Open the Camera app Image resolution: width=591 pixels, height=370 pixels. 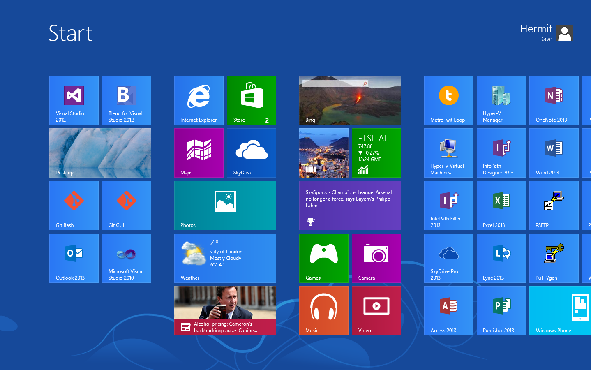[376, 258]
